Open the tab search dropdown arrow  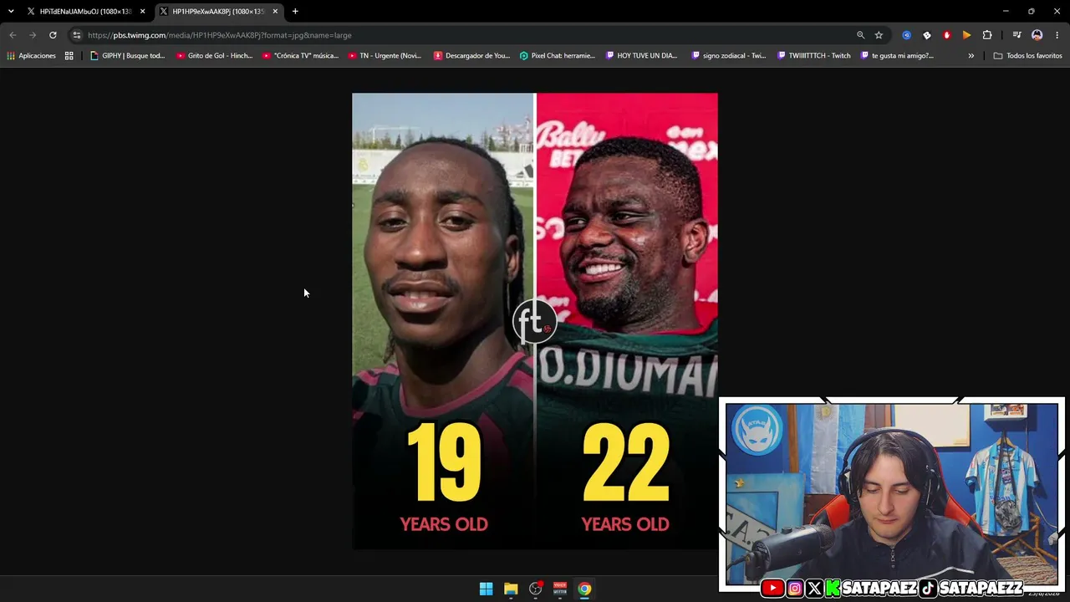(11, 11)
